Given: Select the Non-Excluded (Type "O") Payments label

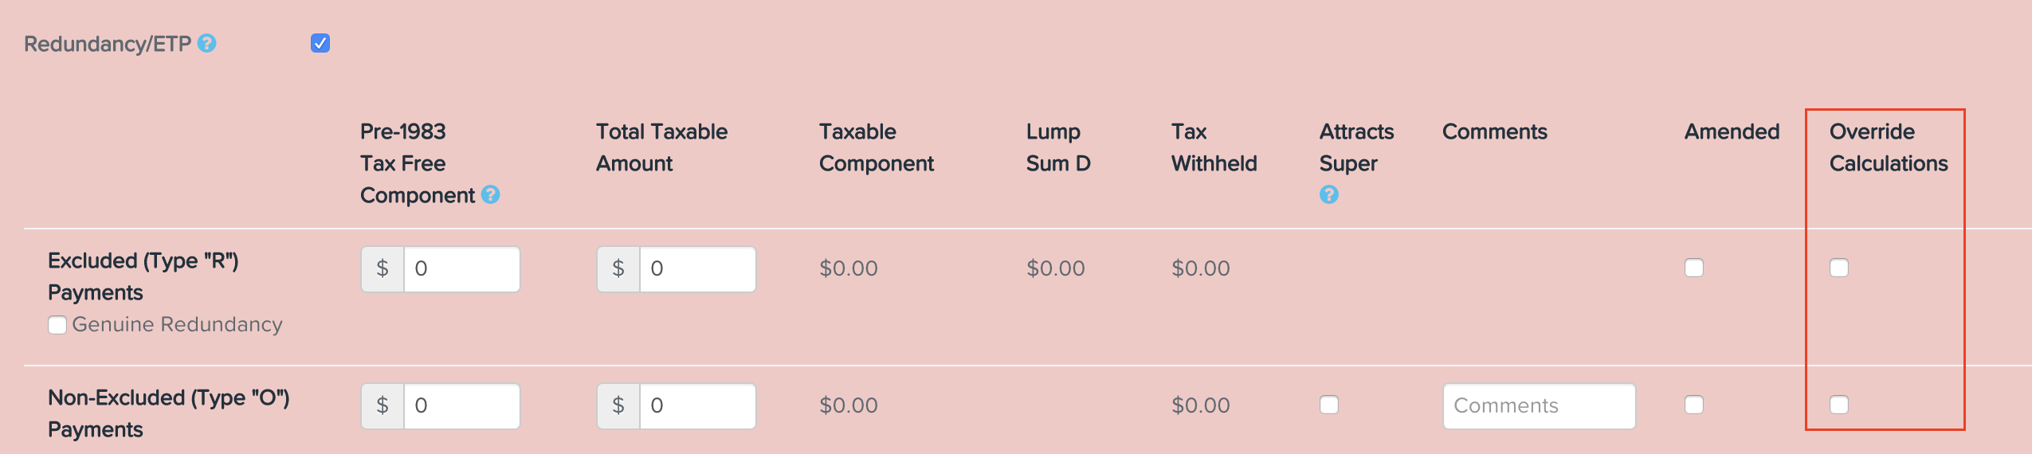Looking at the screenshot, I should (x=169, y=413).
